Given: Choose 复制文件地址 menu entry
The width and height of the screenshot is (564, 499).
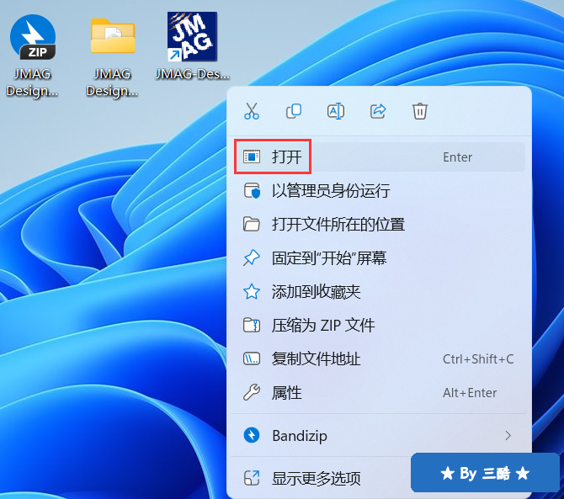Looking at the screenshot, I should point(380,358).
